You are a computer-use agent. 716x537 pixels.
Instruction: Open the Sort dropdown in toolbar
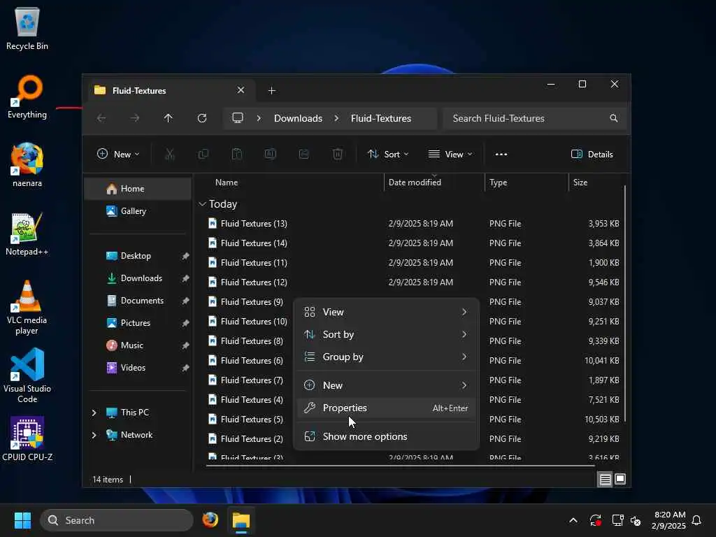(x=387, y=155)
